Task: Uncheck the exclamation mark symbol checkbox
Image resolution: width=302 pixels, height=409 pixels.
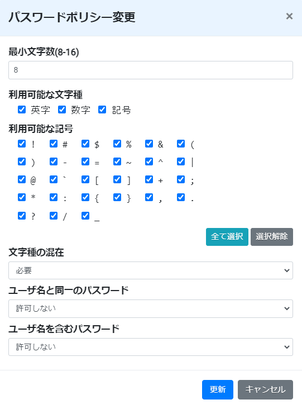Action: [22, 144]
